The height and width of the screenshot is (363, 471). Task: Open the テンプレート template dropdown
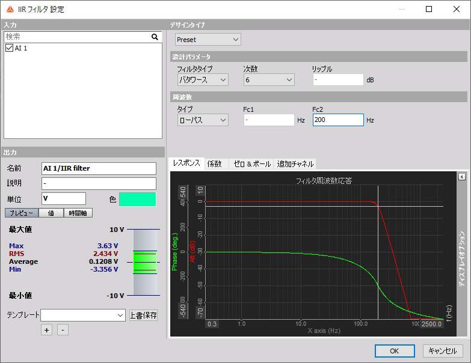click(x=83, y=316)
